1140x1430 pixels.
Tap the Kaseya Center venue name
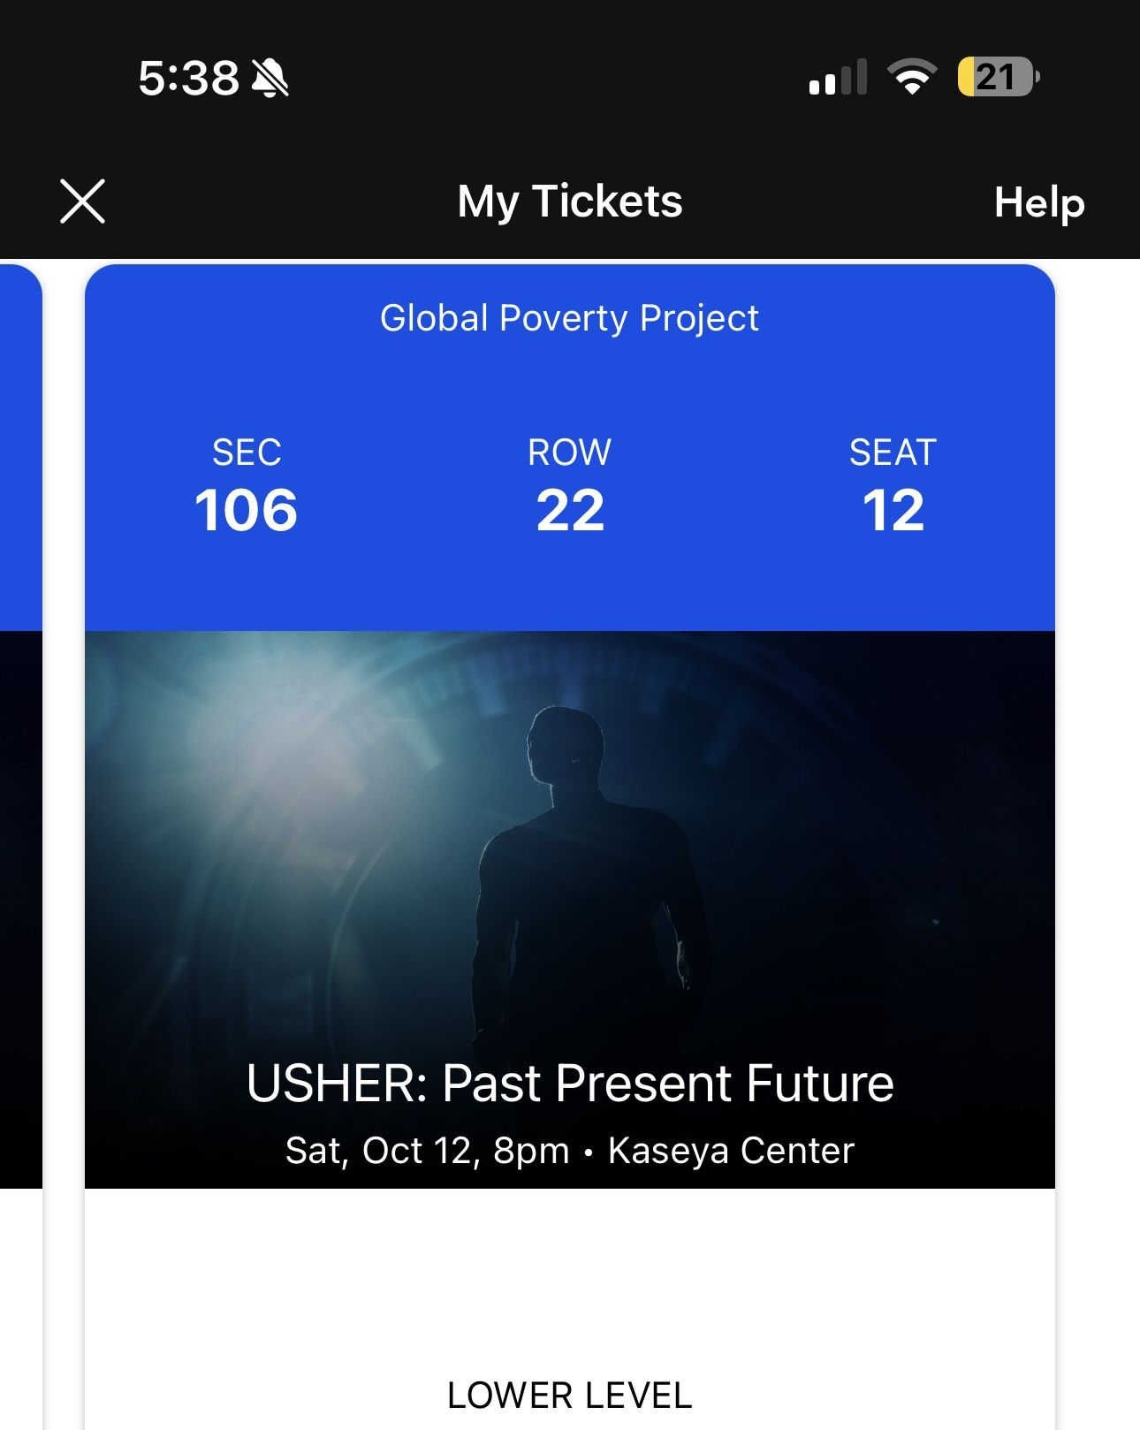[729, 1149]
